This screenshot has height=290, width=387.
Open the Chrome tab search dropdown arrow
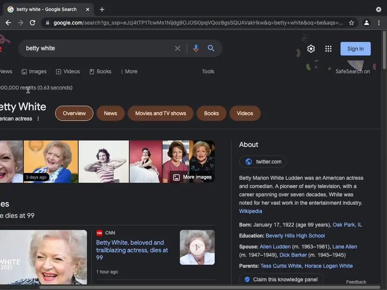379,9
